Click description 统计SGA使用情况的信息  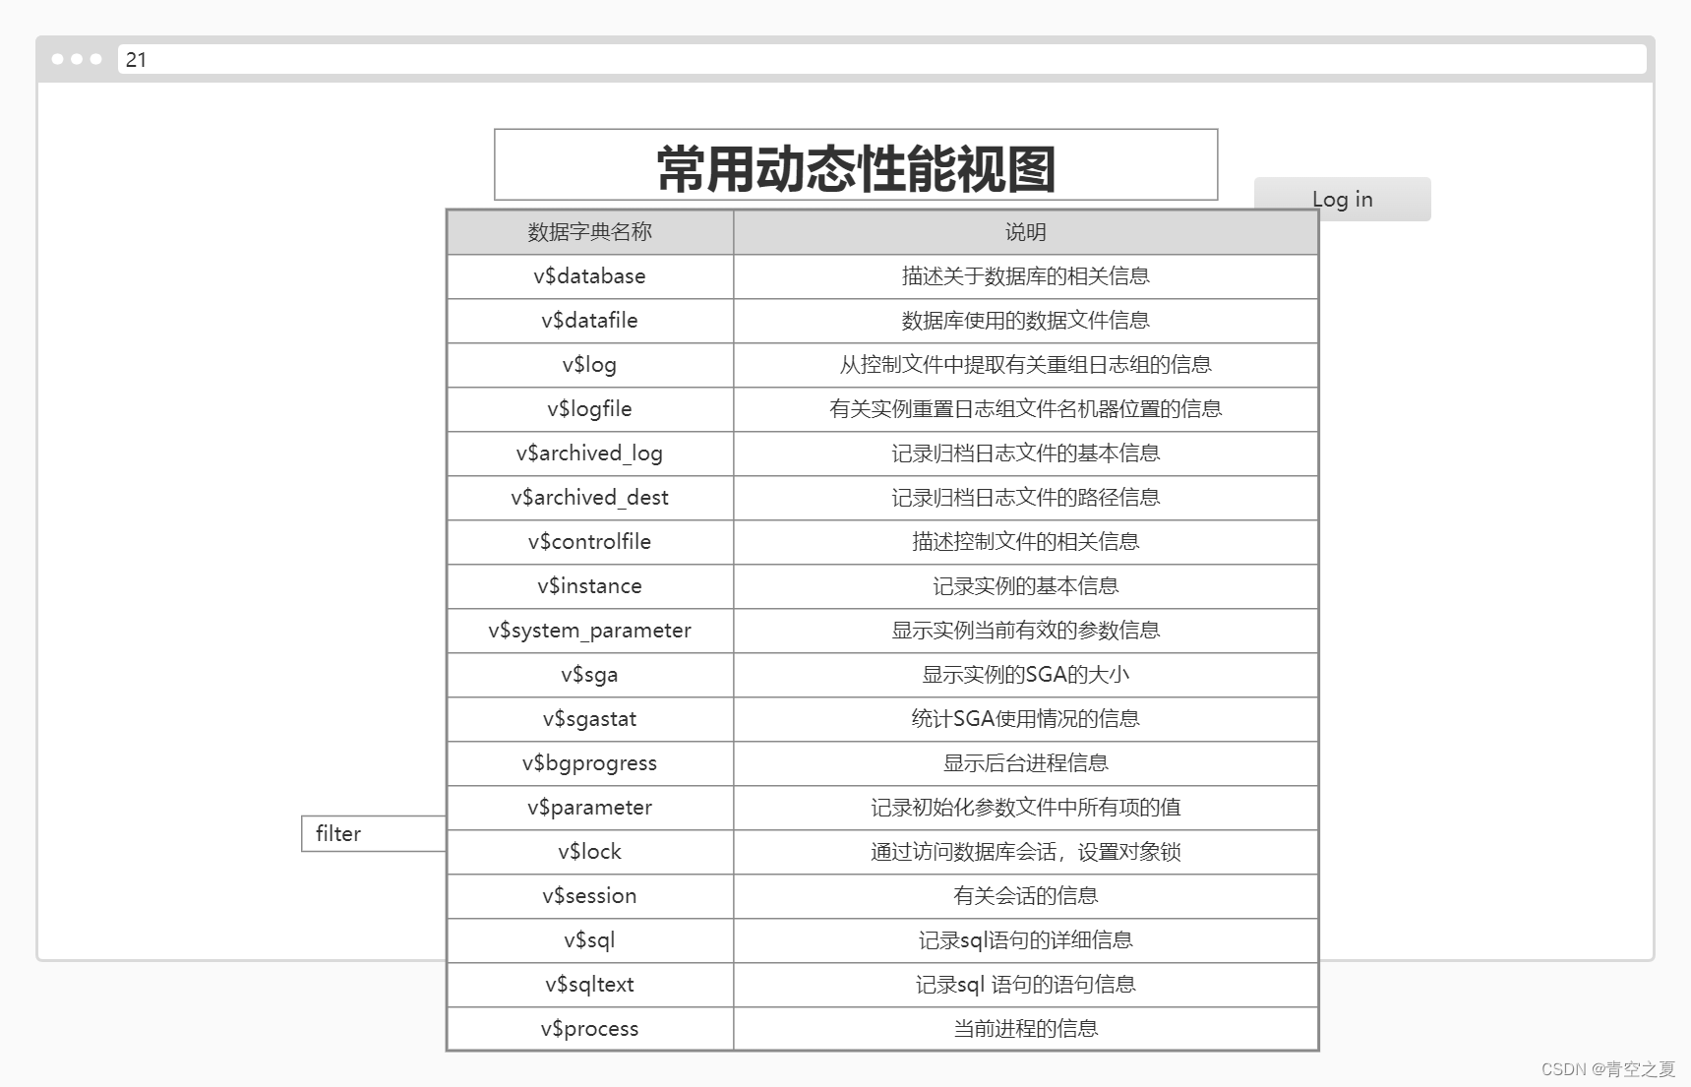tap(1026, 719)
